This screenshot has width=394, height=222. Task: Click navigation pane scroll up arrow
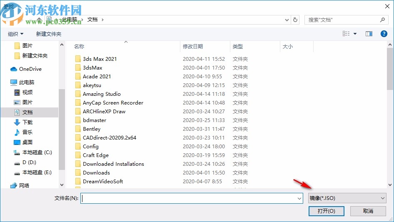[x=62, y=45]
